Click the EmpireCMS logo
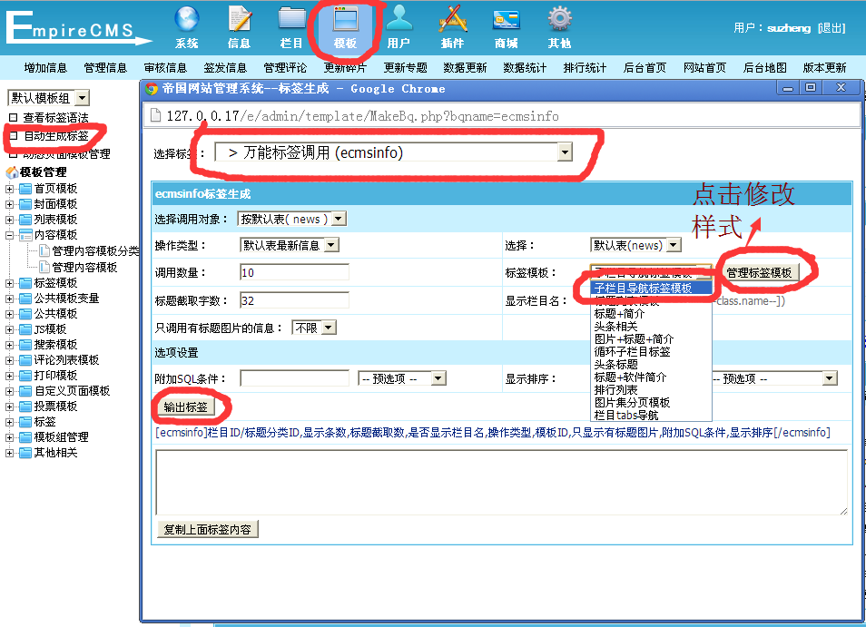The image size is (866, 627). click(x=77, y=27)
